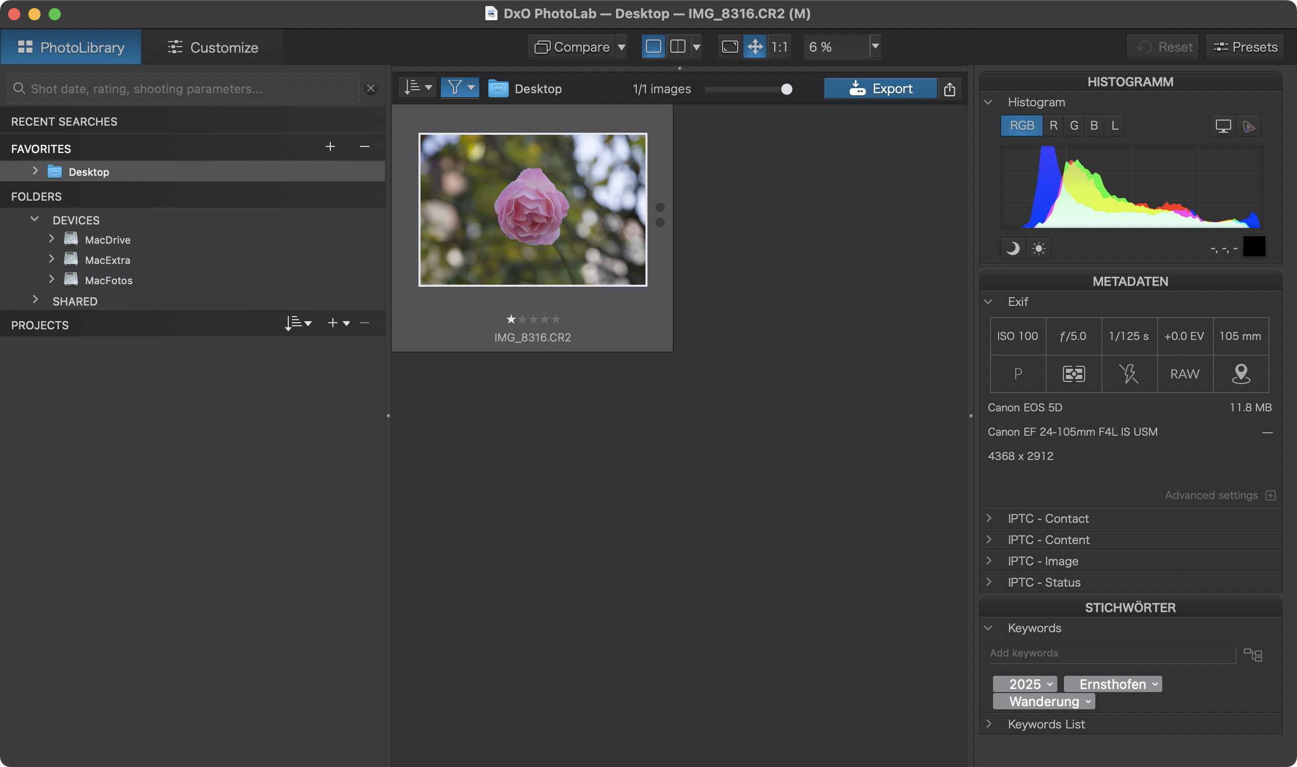Click the fit-to-screen zoom icon
1297x767 pixels.
[730, 47]
